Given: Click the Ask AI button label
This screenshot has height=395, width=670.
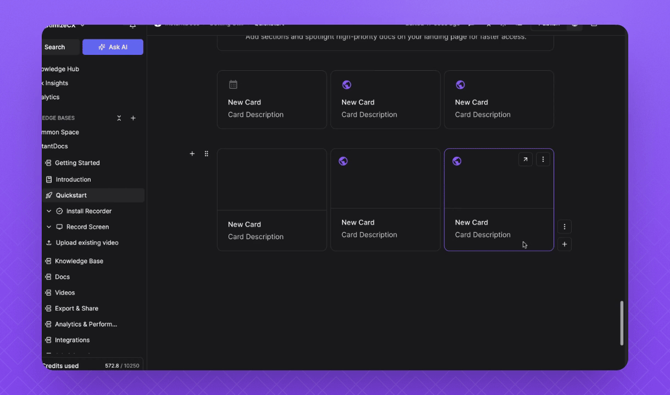Looking at the screenshot, I should tap(118, 47).
